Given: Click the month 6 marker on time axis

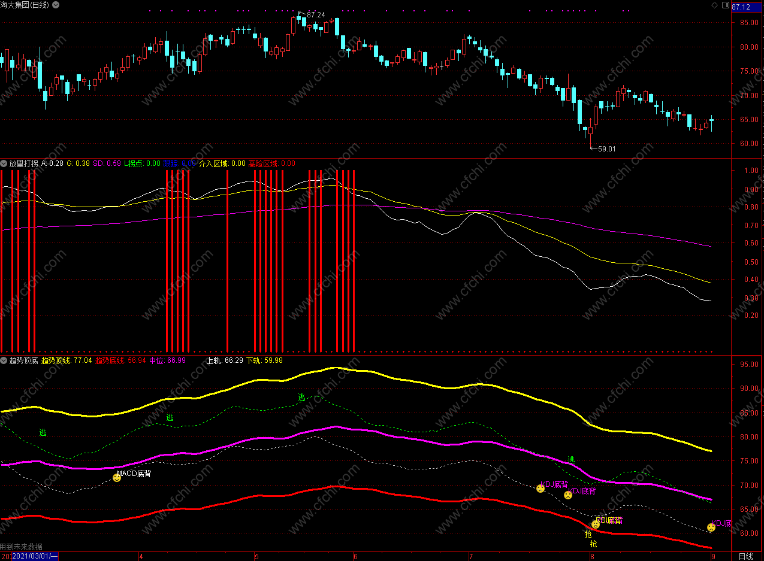Looking at the screenshot, I should pos(357,556).
